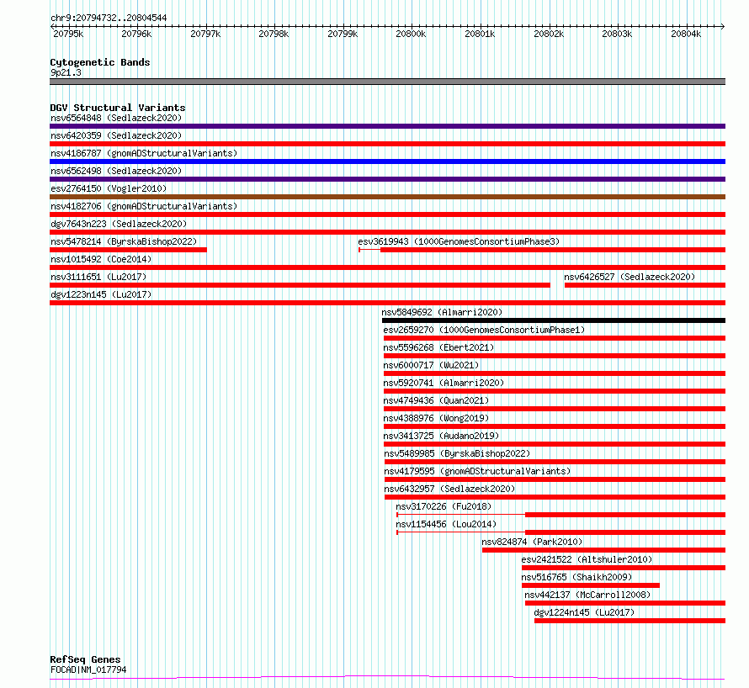The image size is (749, 688).
Task: Click the nsv6562498 (Sedlazeck2020) label
Action: 116,171
